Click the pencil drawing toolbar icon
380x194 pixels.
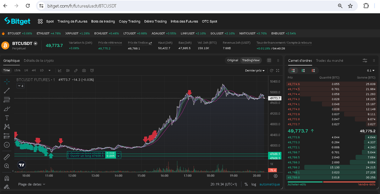tap(76, 70)
